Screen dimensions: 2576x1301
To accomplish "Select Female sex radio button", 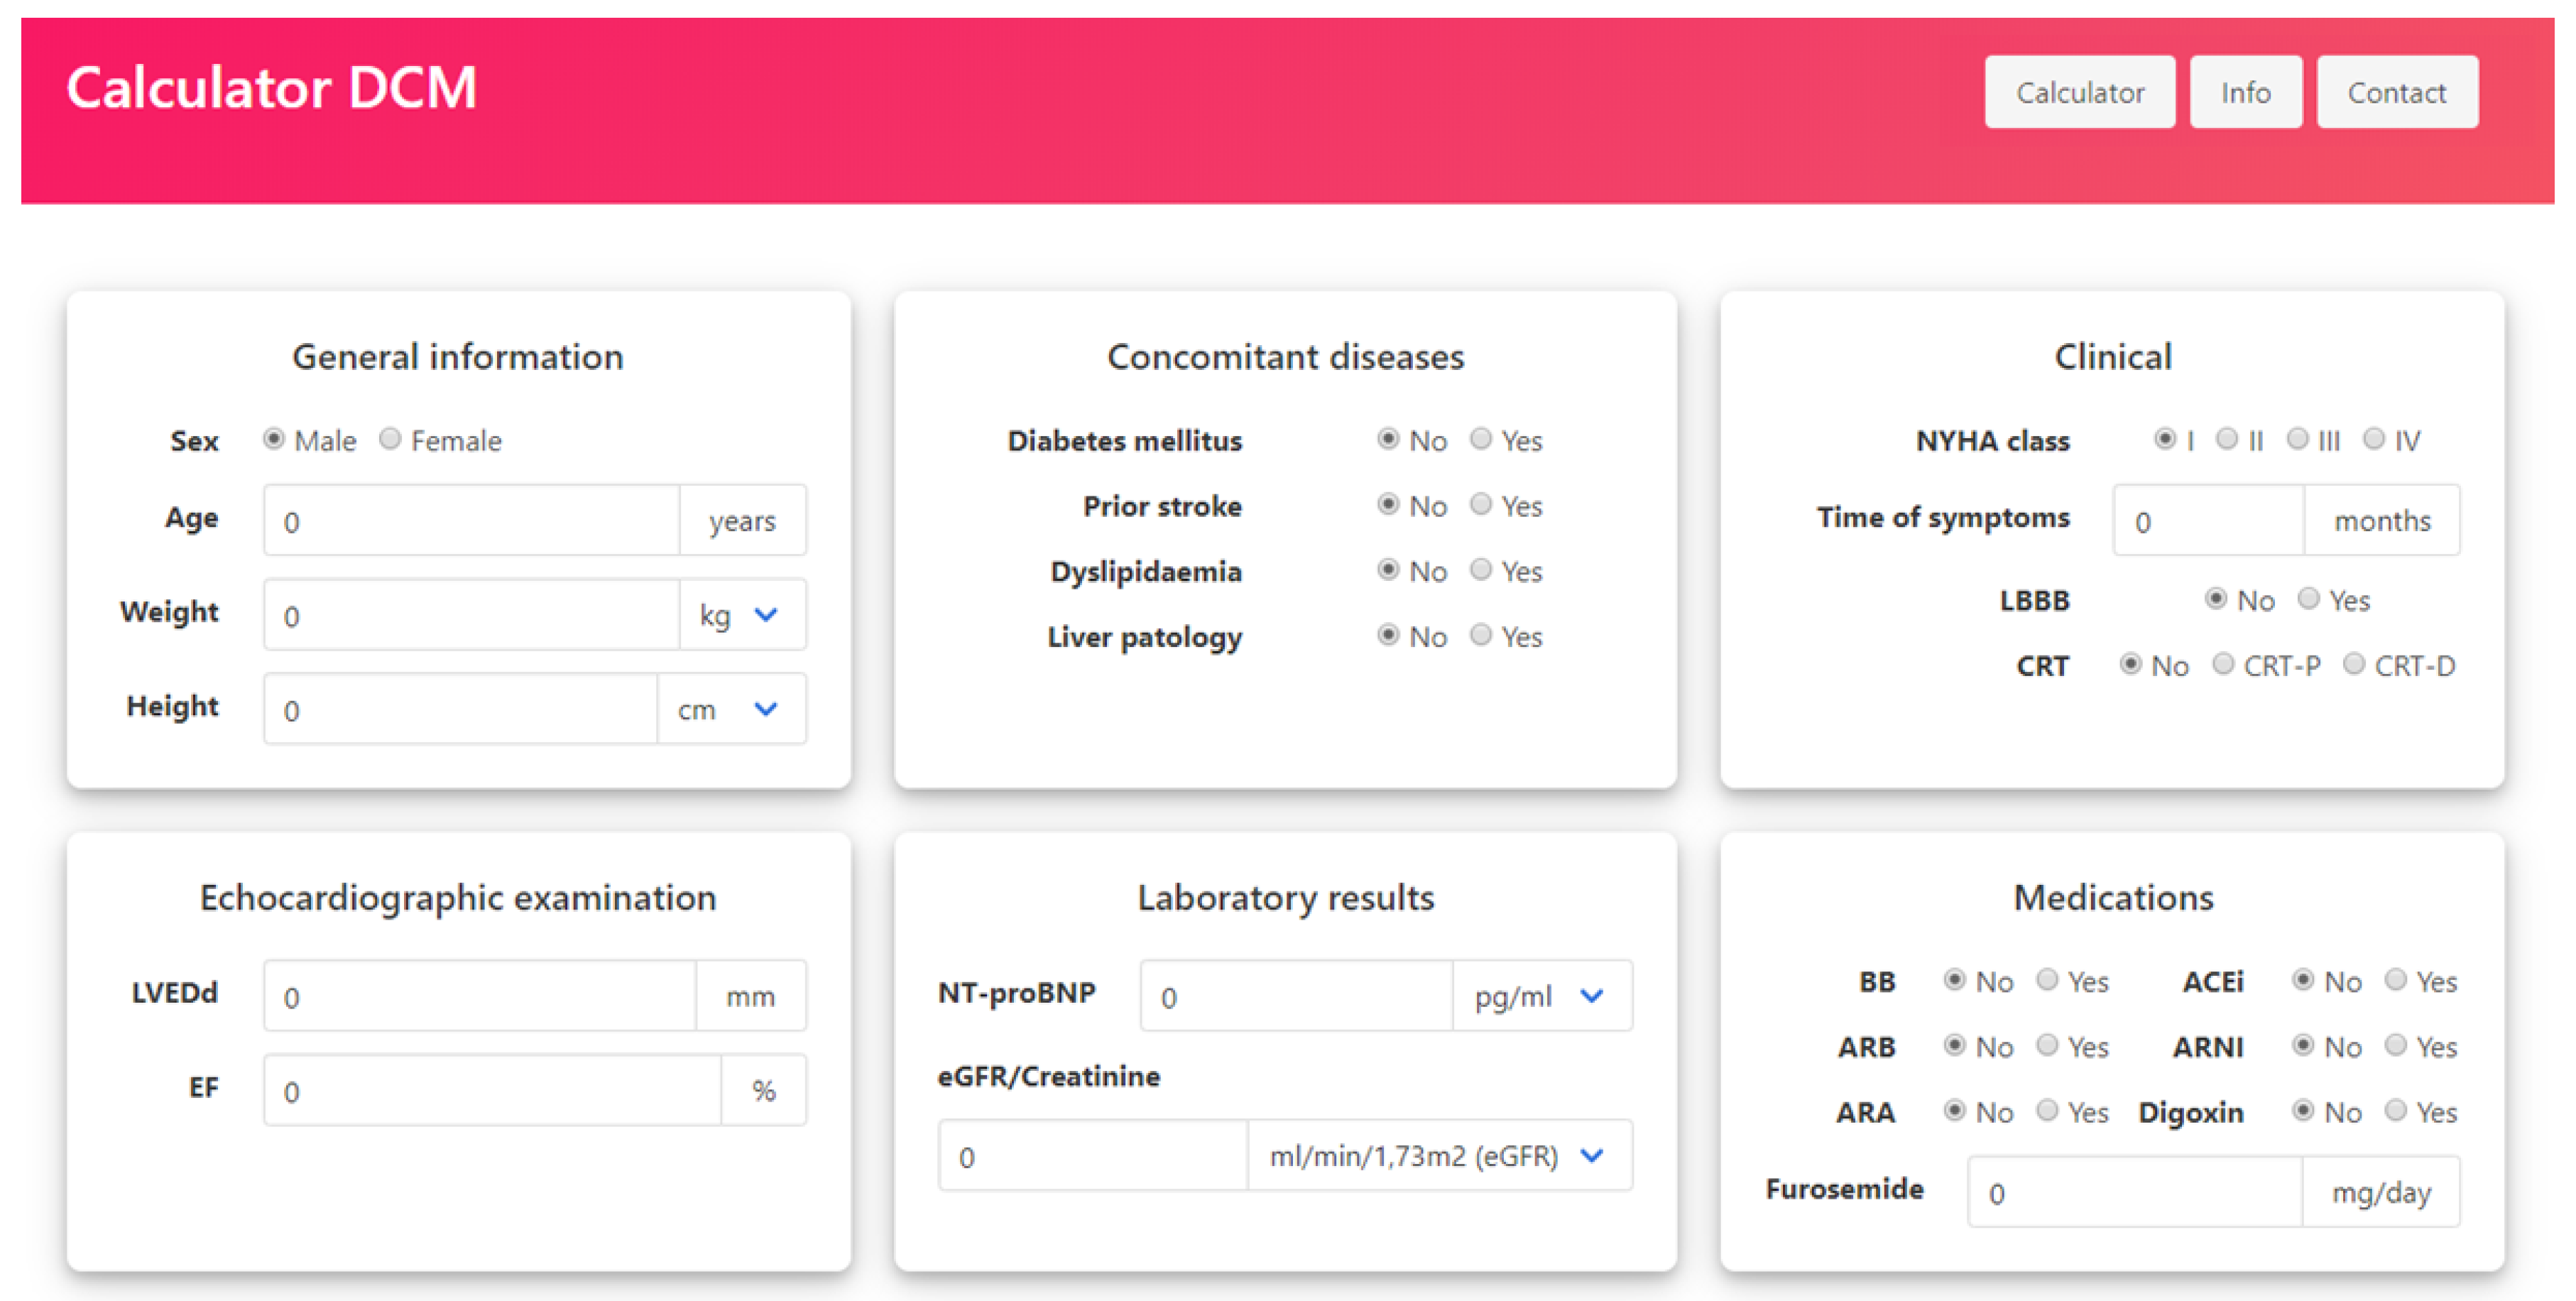I will 390,439.
